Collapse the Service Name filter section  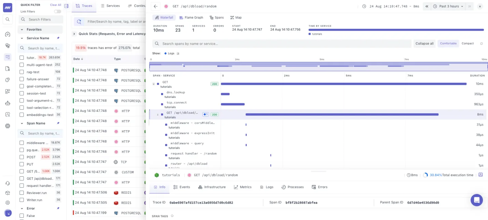22,38
